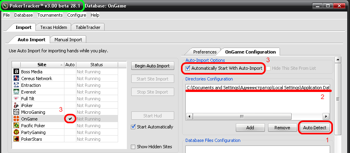The image size is (350, 153).
Task: Select PokerStars row name
Action: 31,139
